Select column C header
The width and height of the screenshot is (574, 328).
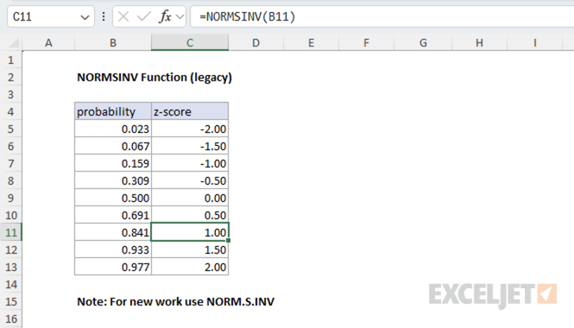pos(190,43)
